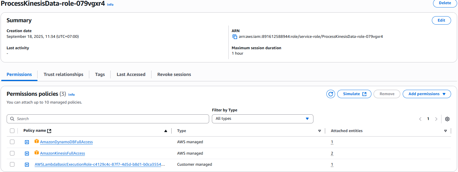Click the policy Search field

click(x=108, y=119)
